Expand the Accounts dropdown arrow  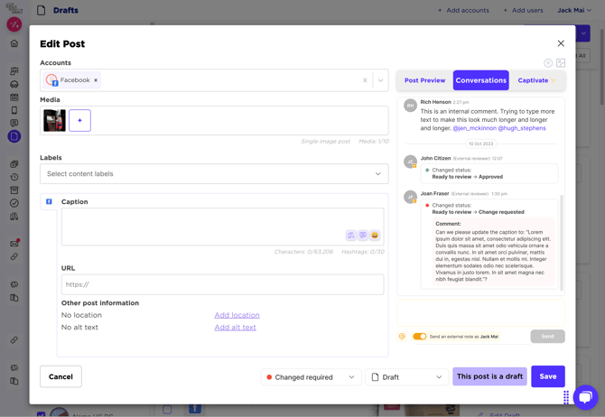381,80
